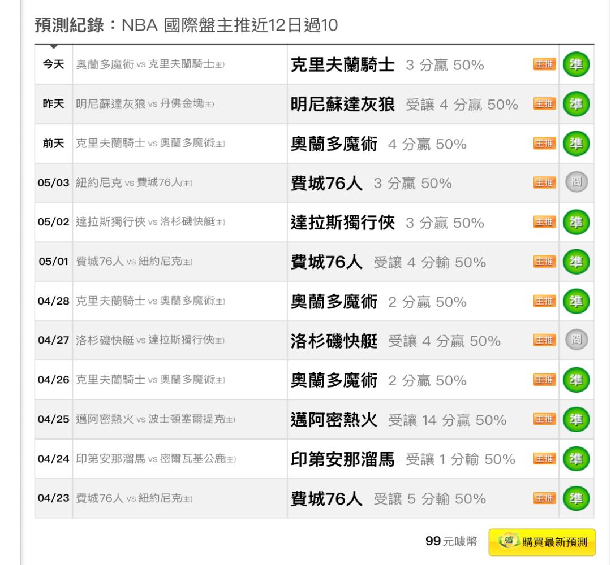The width and height of the screenshot is (611, 565).
Task: Click the green 準 icon in the 昨天 row
Action: pyautogui.click(x=576, y=104)
